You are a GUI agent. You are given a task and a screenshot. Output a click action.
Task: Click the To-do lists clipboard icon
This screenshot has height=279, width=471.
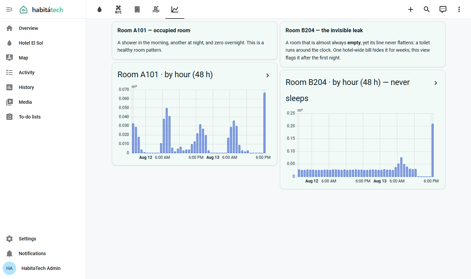pos(9,117)
